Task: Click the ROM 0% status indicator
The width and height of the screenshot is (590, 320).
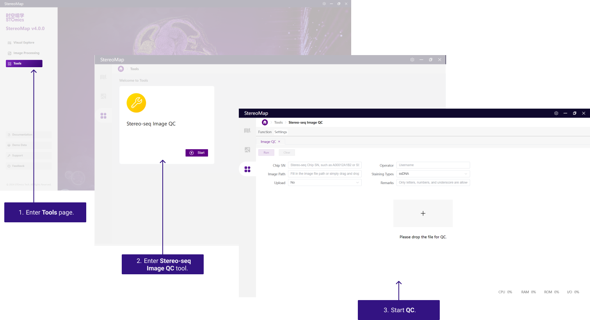Action: click(552, 292)
